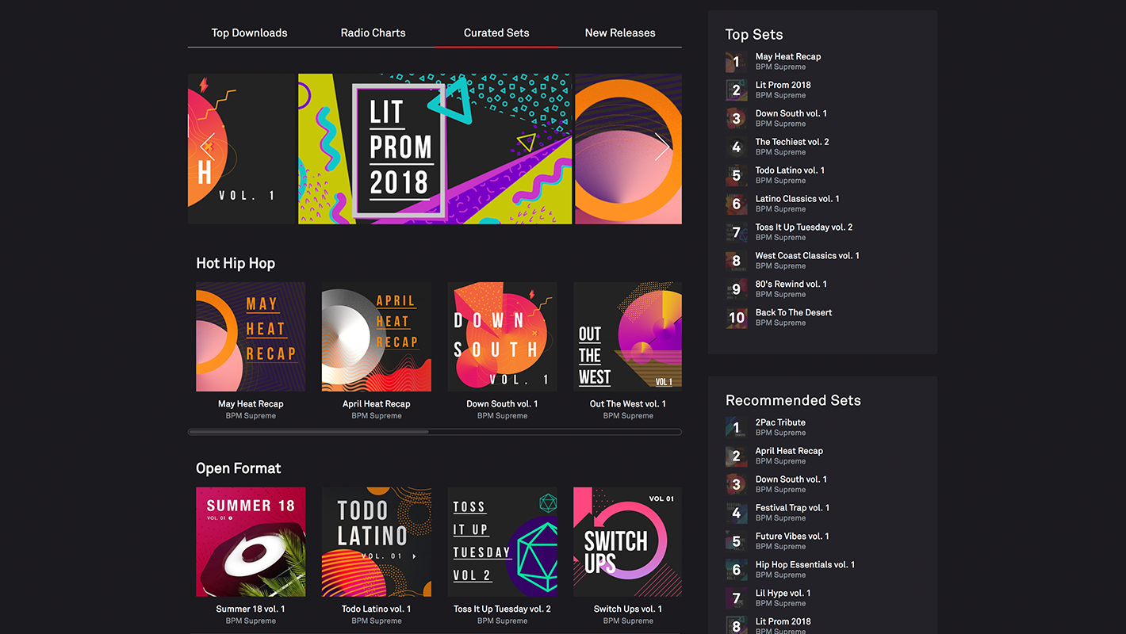Open the April Heat Recap cover art

click(377, 337)
